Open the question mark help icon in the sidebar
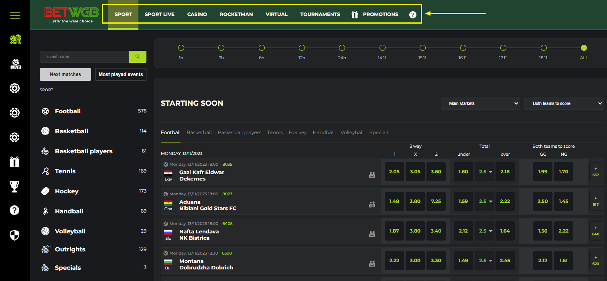The width and height of the screenshot is (607, 281). pos(15,211)
